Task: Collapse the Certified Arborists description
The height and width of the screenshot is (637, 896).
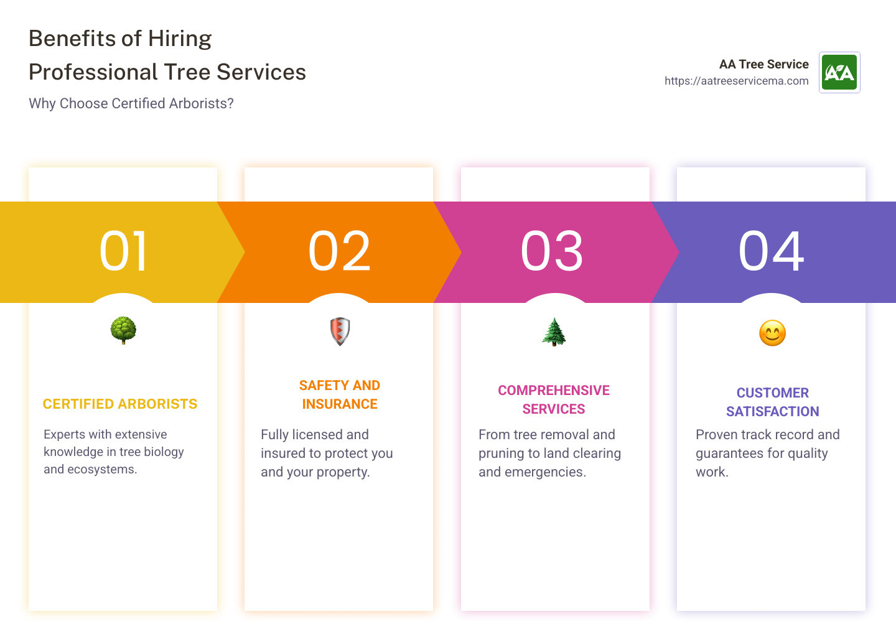Action: coord(113,452)
